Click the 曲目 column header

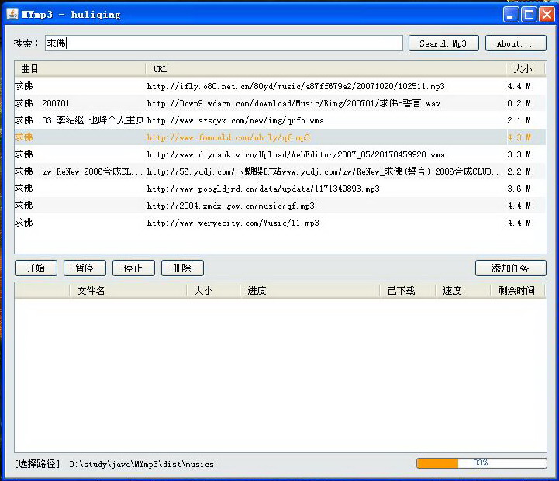pyautogui.click(x=80, y=69)
